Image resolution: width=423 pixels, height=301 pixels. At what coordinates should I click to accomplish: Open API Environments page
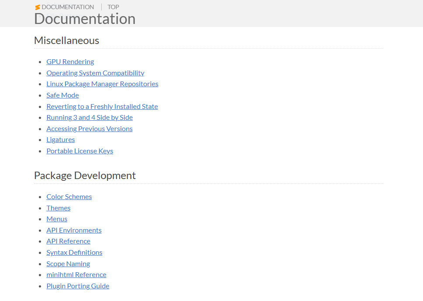[74, 230]
